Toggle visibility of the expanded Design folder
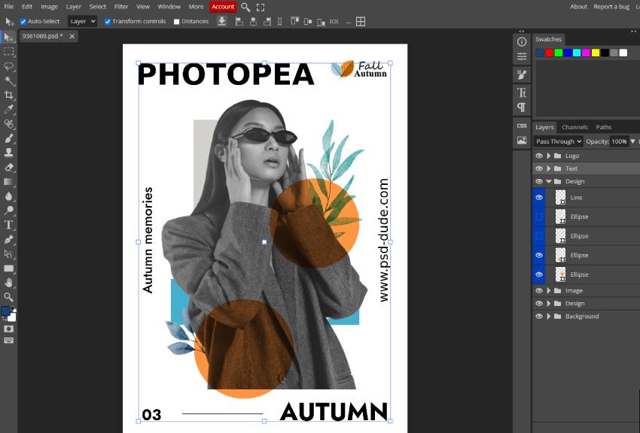Viewport: 640px width, 433px height. point(539,182)
